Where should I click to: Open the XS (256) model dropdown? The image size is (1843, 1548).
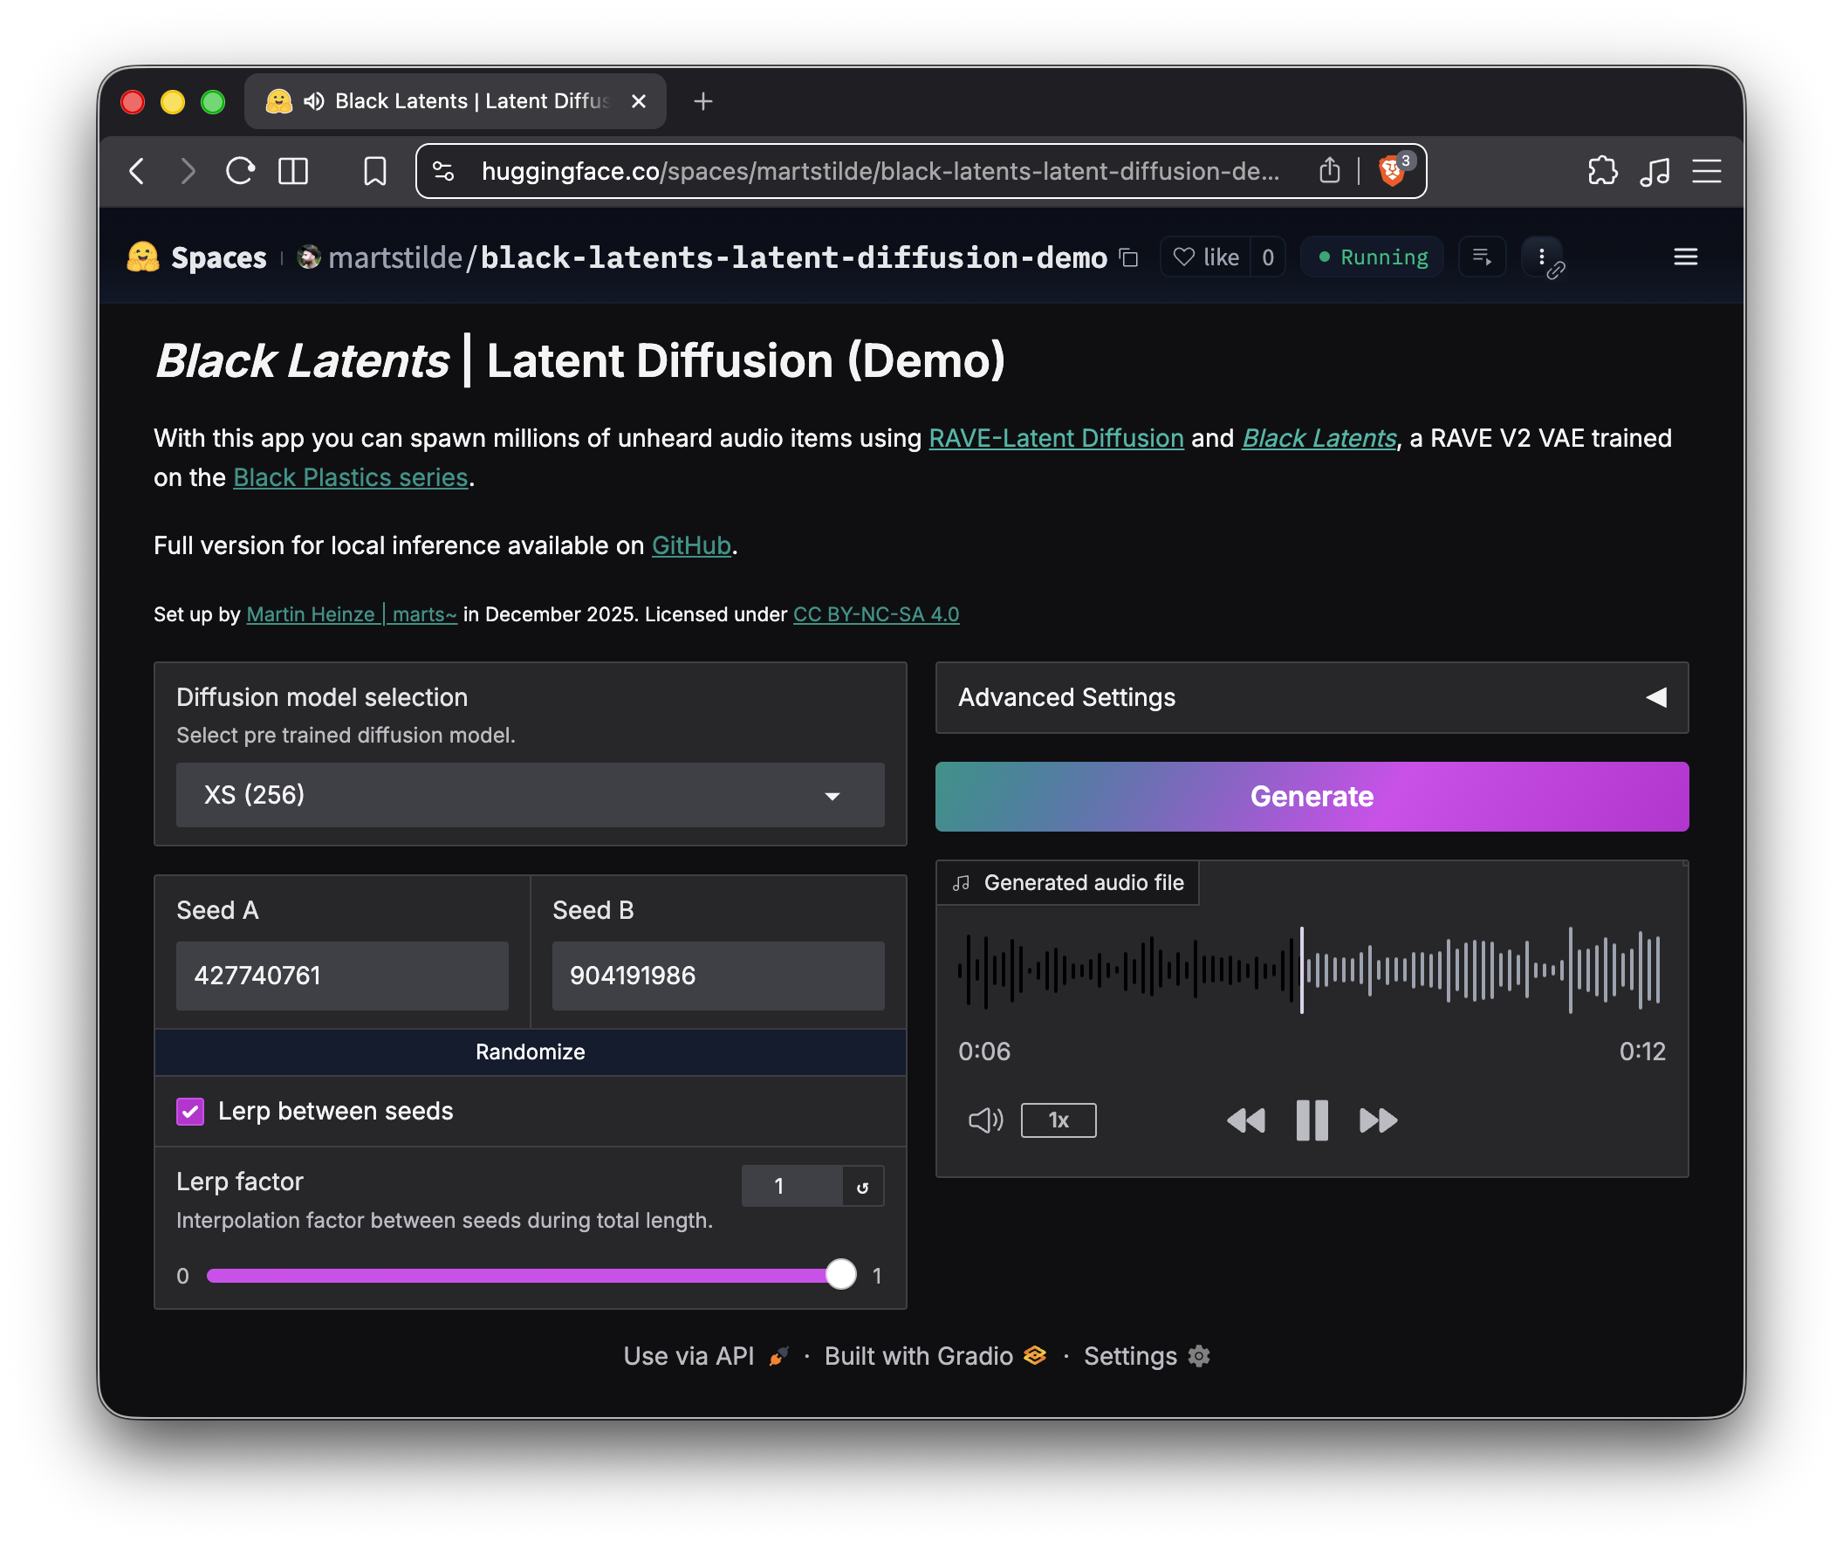click(529, 795)
